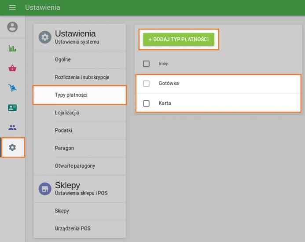The image size is (305, 242).
Task: Go to Podatki settings
Action: point(64,130)
